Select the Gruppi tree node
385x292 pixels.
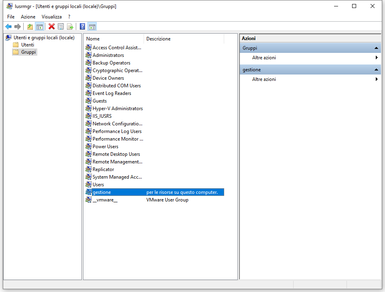coord(28,52)
